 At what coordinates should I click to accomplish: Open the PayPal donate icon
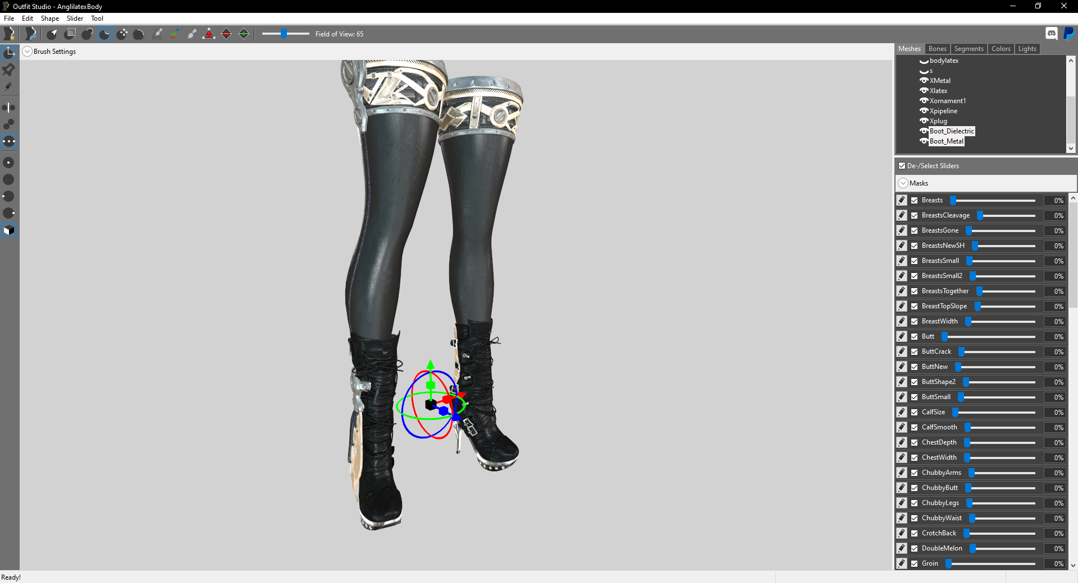click(x=1068, y=34)
